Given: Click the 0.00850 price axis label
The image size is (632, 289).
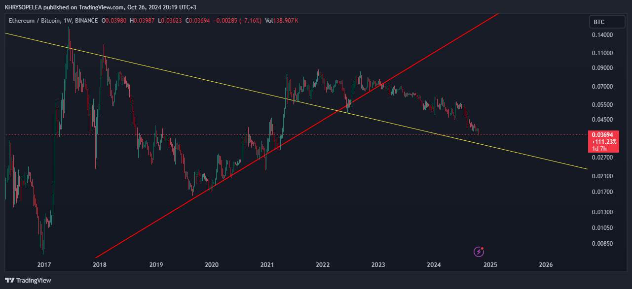Looking at the screenshot, I should point(602,244).
